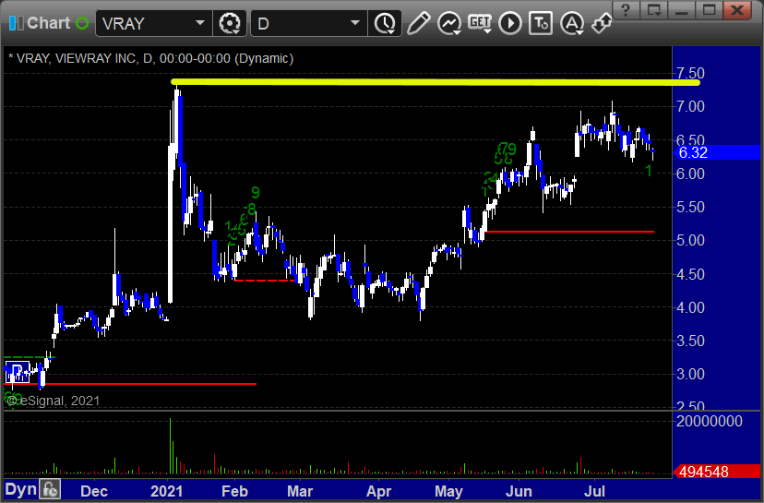Click the Chart window icon
Image resolution: width=764 pixels, height=503 pixels.
tap(16, 23)
